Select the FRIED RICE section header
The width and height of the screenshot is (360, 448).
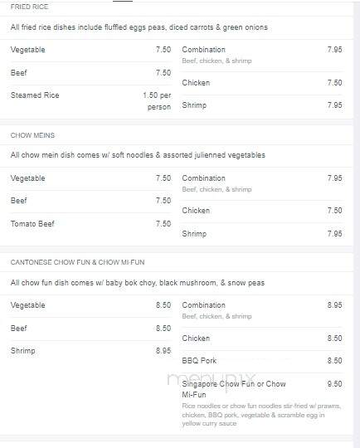[29, 7]
